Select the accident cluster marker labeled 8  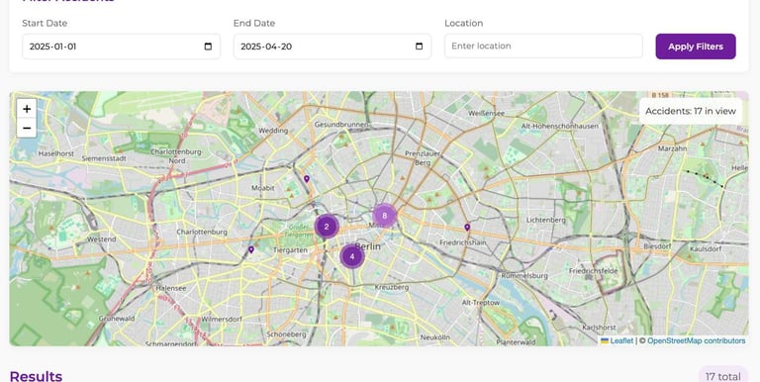384,216
